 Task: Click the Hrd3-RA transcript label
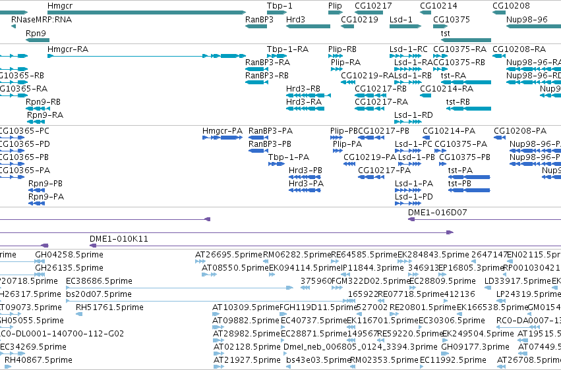point(304,102)
